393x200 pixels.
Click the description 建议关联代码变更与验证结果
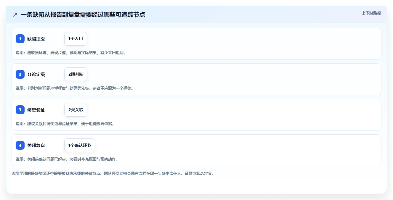pos(65,124)
